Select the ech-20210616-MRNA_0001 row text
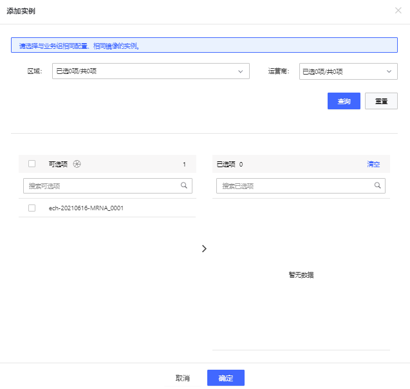The image size is (410, 389). coord(86,208)
